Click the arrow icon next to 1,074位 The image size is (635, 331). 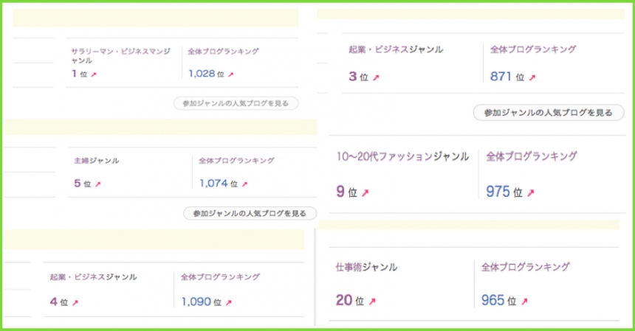[x=244, y=184]
